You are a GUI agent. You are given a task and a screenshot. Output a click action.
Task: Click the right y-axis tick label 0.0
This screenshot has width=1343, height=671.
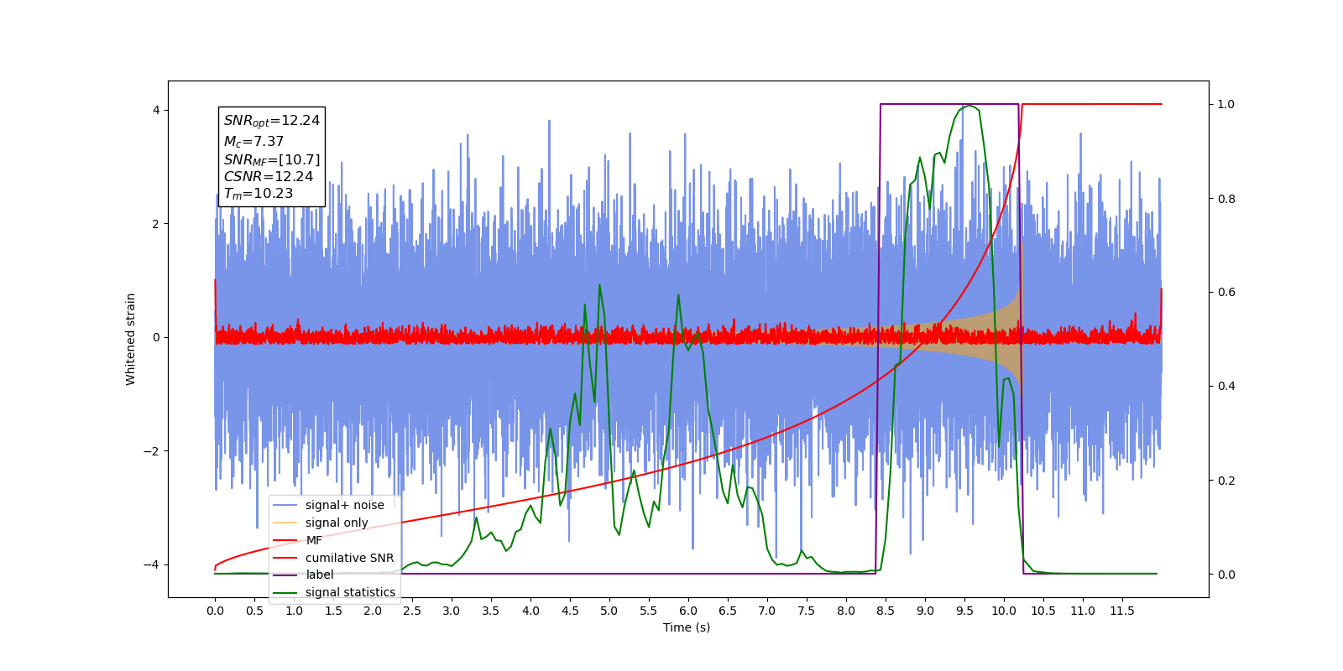(1226, 575)
